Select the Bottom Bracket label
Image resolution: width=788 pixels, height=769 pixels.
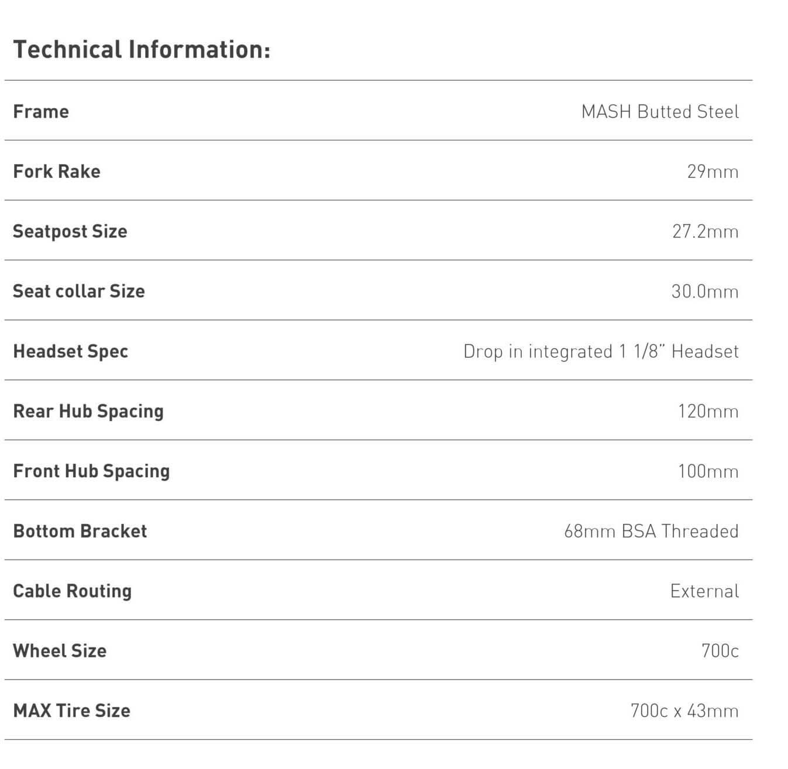80,531
